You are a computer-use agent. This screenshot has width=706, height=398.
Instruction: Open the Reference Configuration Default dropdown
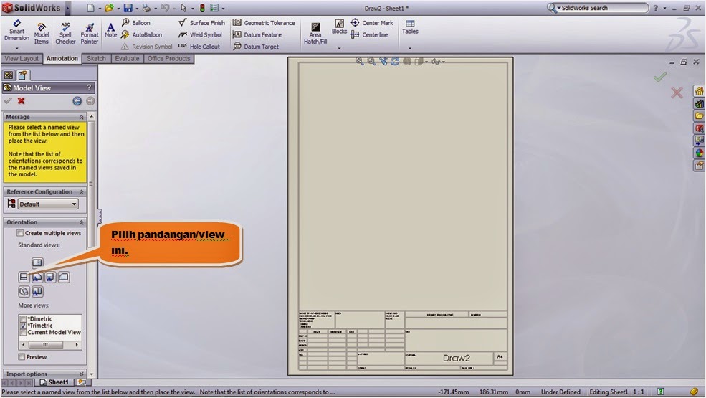(x=48, y=204)
